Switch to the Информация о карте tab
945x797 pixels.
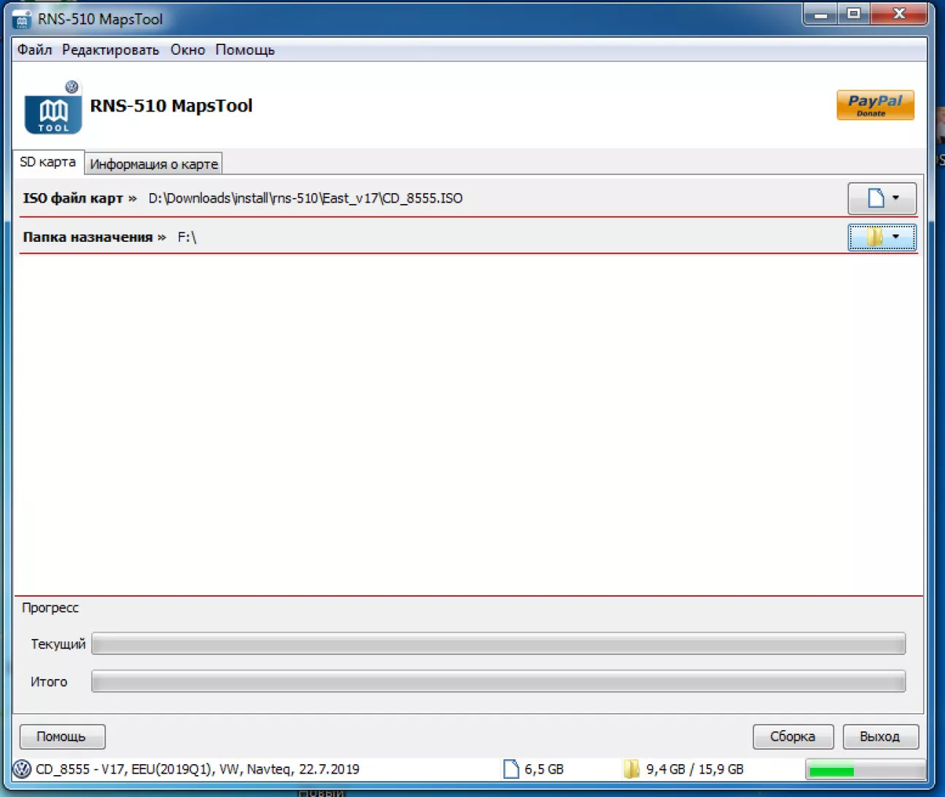(153, 164)
